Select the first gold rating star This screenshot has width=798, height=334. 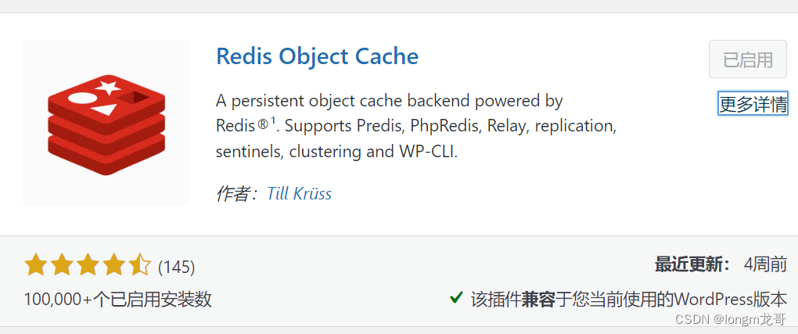tap(36, 266)
